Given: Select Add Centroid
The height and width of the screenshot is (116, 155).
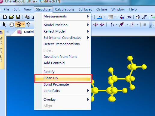Looking at the screenshot, I should click(x=62, y=63).
